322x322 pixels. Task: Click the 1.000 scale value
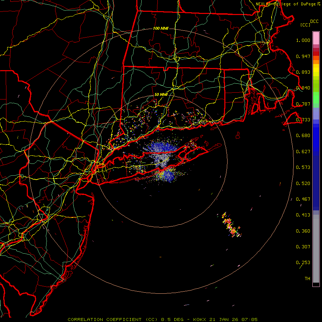point(303,40)
